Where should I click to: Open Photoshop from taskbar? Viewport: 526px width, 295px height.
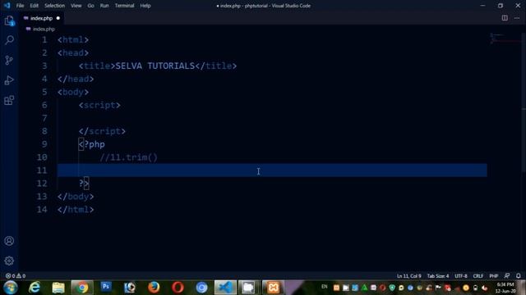pos(106,287)
